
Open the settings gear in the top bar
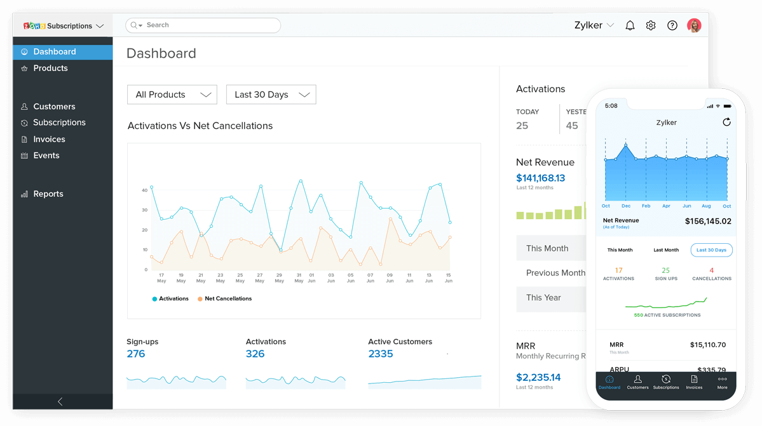pos(651,25)
